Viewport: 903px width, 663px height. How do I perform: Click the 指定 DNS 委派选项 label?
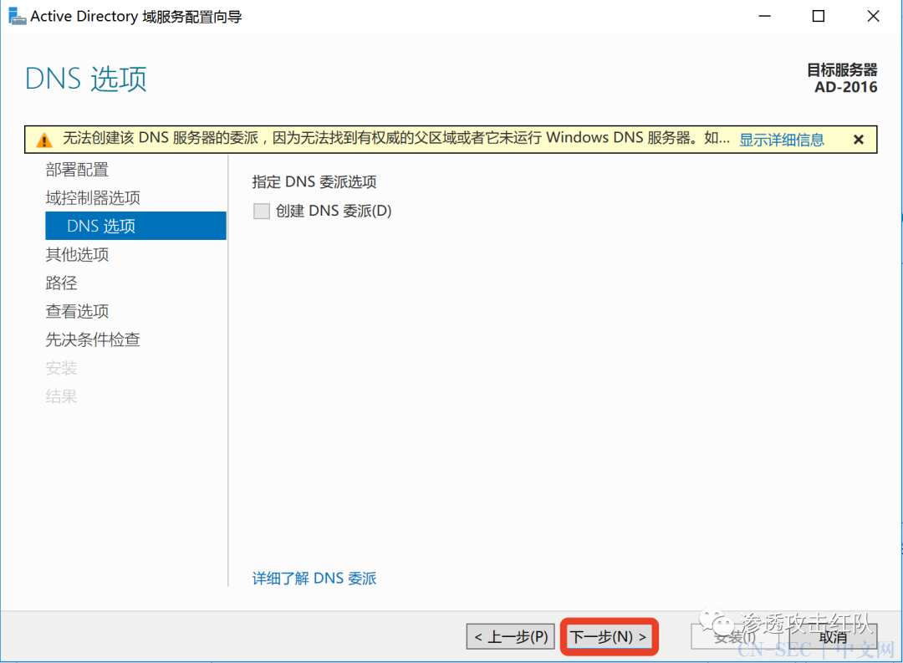(x=314, y=182)
